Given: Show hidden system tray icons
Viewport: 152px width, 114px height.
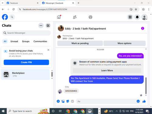Looking at the screenshot, I should click(117, 111).
